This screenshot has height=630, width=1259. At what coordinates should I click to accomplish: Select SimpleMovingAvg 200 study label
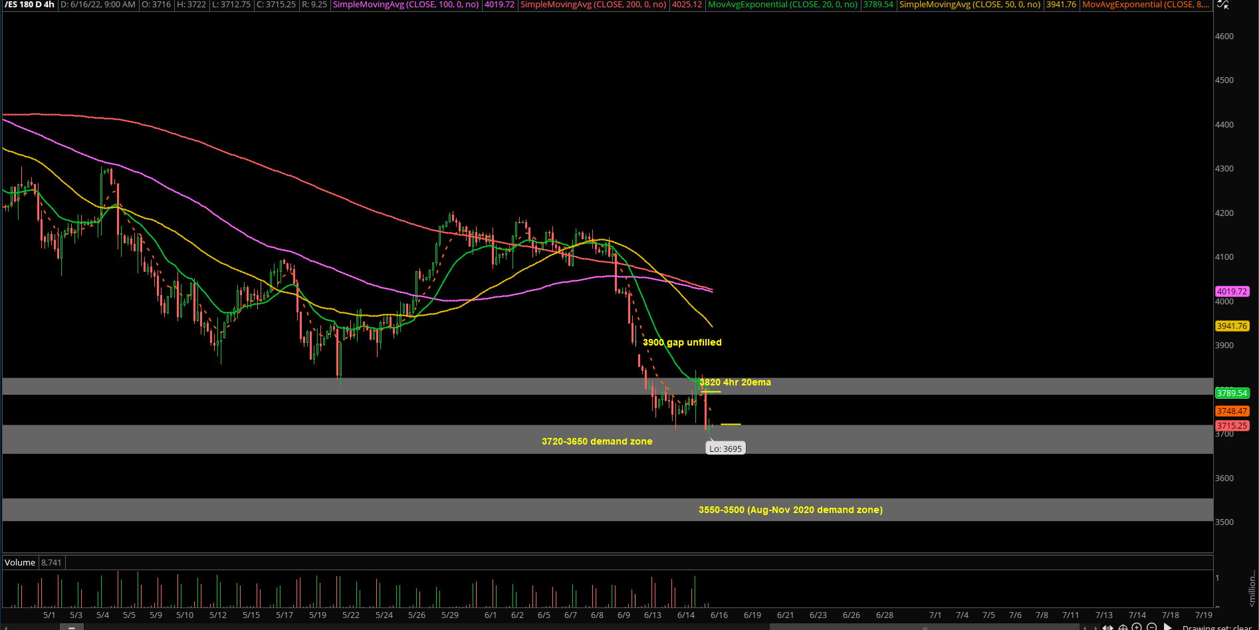593,5
